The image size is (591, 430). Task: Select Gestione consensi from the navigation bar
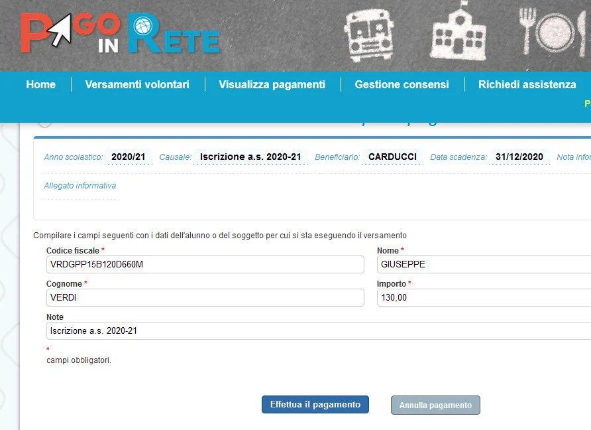(402, 84)
